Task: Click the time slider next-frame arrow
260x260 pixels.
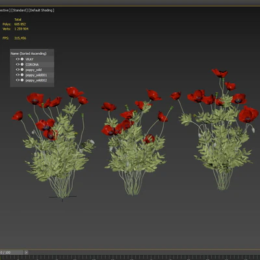Action: click(x=26, y=252)
